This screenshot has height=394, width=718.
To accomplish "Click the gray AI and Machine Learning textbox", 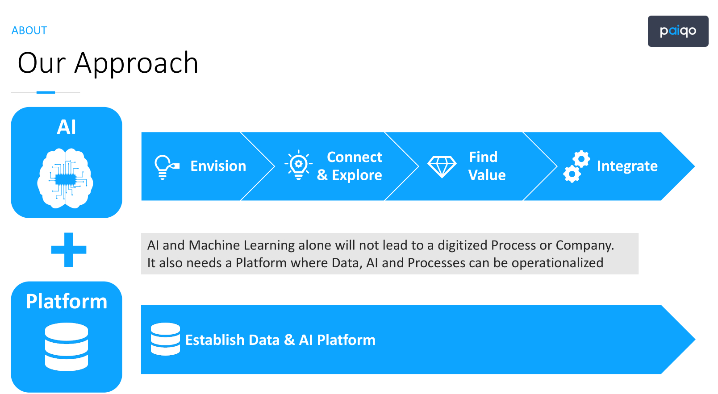I will (x=389, y=253).
